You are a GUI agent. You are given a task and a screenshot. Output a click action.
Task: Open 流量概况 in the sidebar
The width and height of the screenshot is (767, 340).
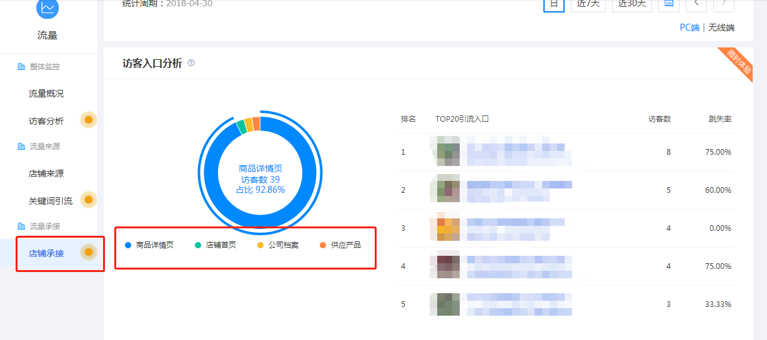coord(46,94)
